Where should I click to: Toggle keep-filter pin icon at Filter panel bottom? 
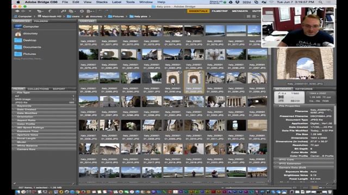[15, 184]
